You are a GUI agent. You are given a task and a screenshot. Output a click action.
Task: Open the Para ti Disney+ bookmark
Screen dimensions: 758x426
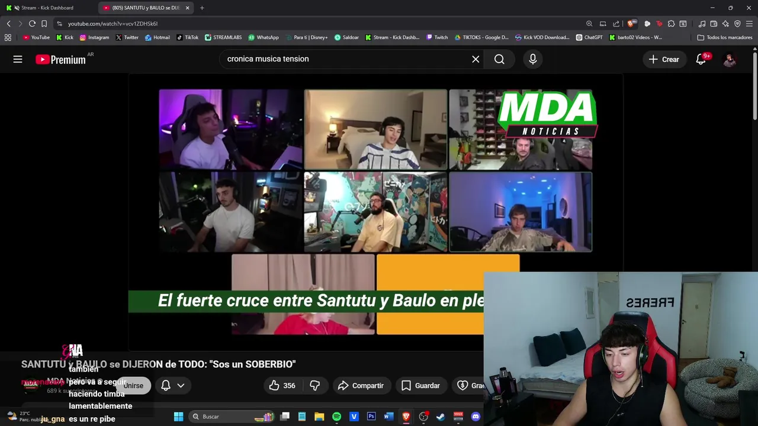pos(307,37)
